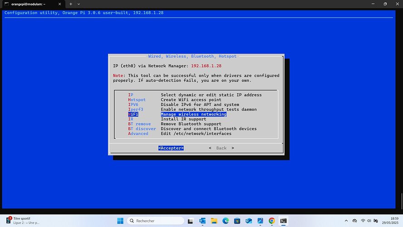This screenshot has width=403, height=227.
Task: Click the terminal tab icon
Action: (7, 4)
